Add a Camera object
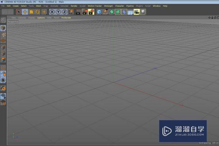The height and width of the screenshot is (146, 219). (x=137, y=12)
